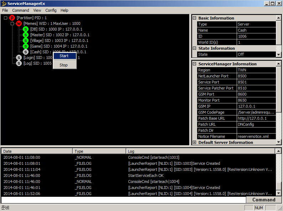Click the green Master server status icon
This screenshot has width=283, height=211.
(26, 35)
